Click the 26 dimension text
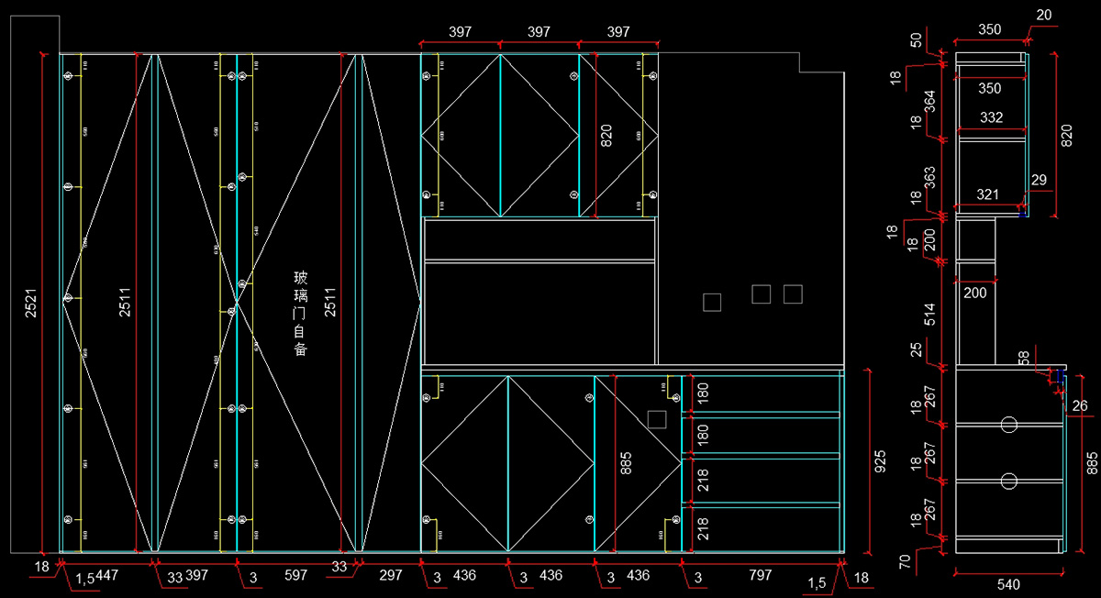Screen dimensions: 1101x598 (x=1079, y=405)
